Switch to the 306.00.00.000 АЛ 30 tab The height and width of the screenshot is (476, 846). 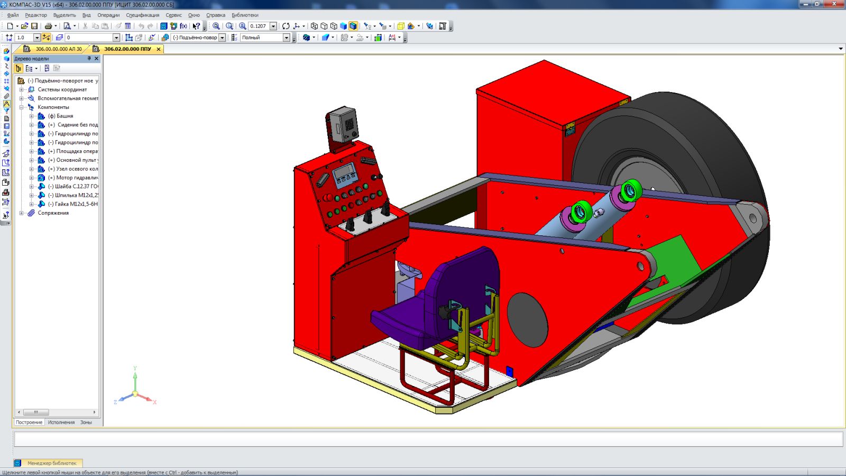(x=58, y=49)
